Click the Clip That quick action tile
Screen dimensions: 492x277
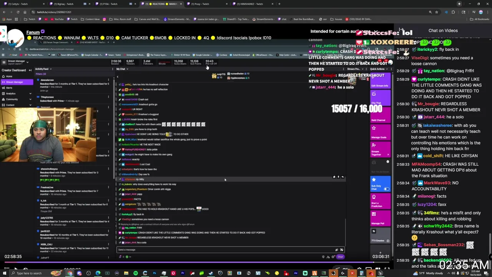click(x=380, y=98)
